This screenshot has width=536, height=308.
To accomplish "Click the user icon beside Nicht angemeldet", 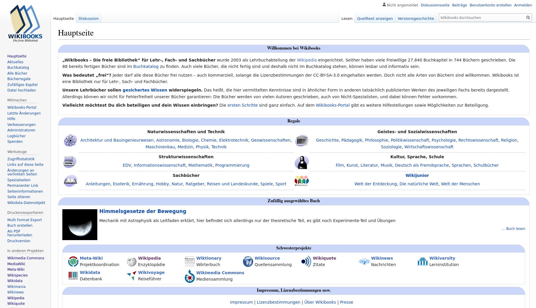I will (x=384, y=5).
